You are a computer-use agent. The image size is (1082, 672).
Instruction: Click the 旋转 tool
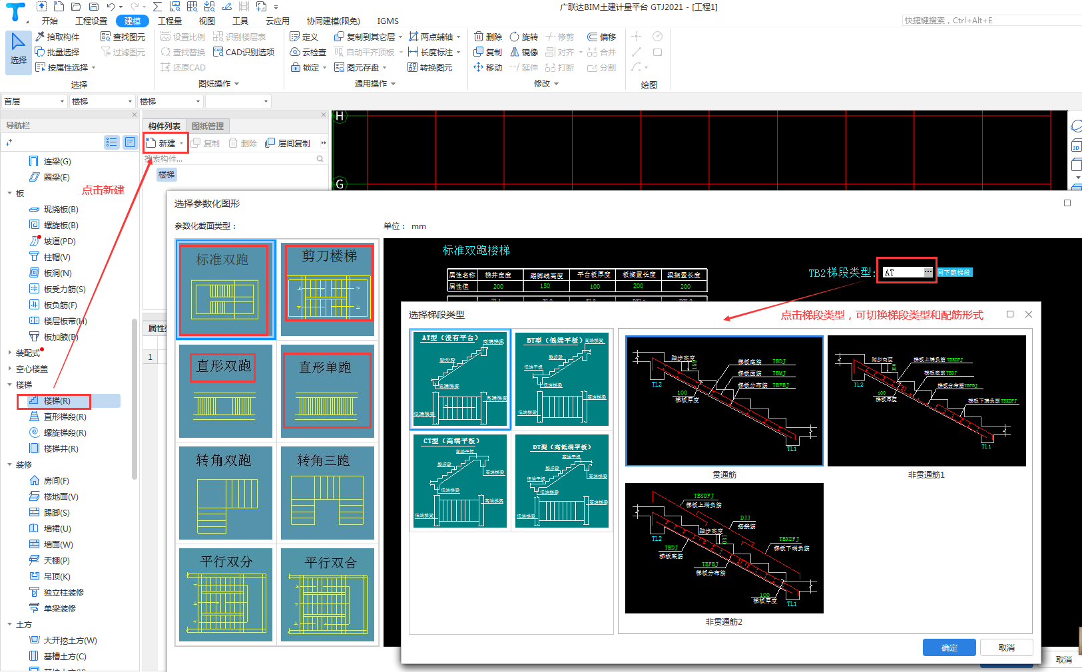point(524,37)
